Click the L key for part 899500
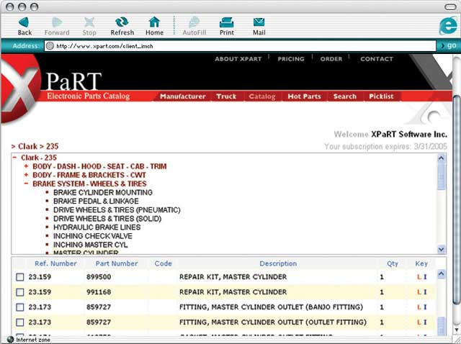The image size is (461, 344). click(x=419, y=277)
